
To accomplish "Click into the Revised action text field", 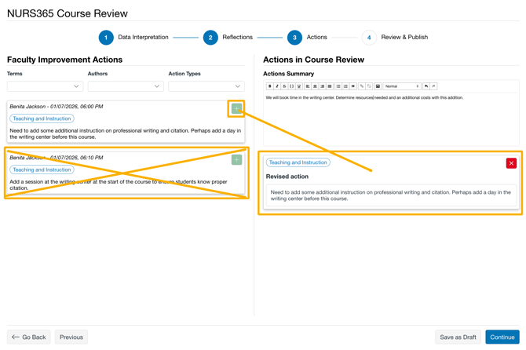I will point(390,195).
